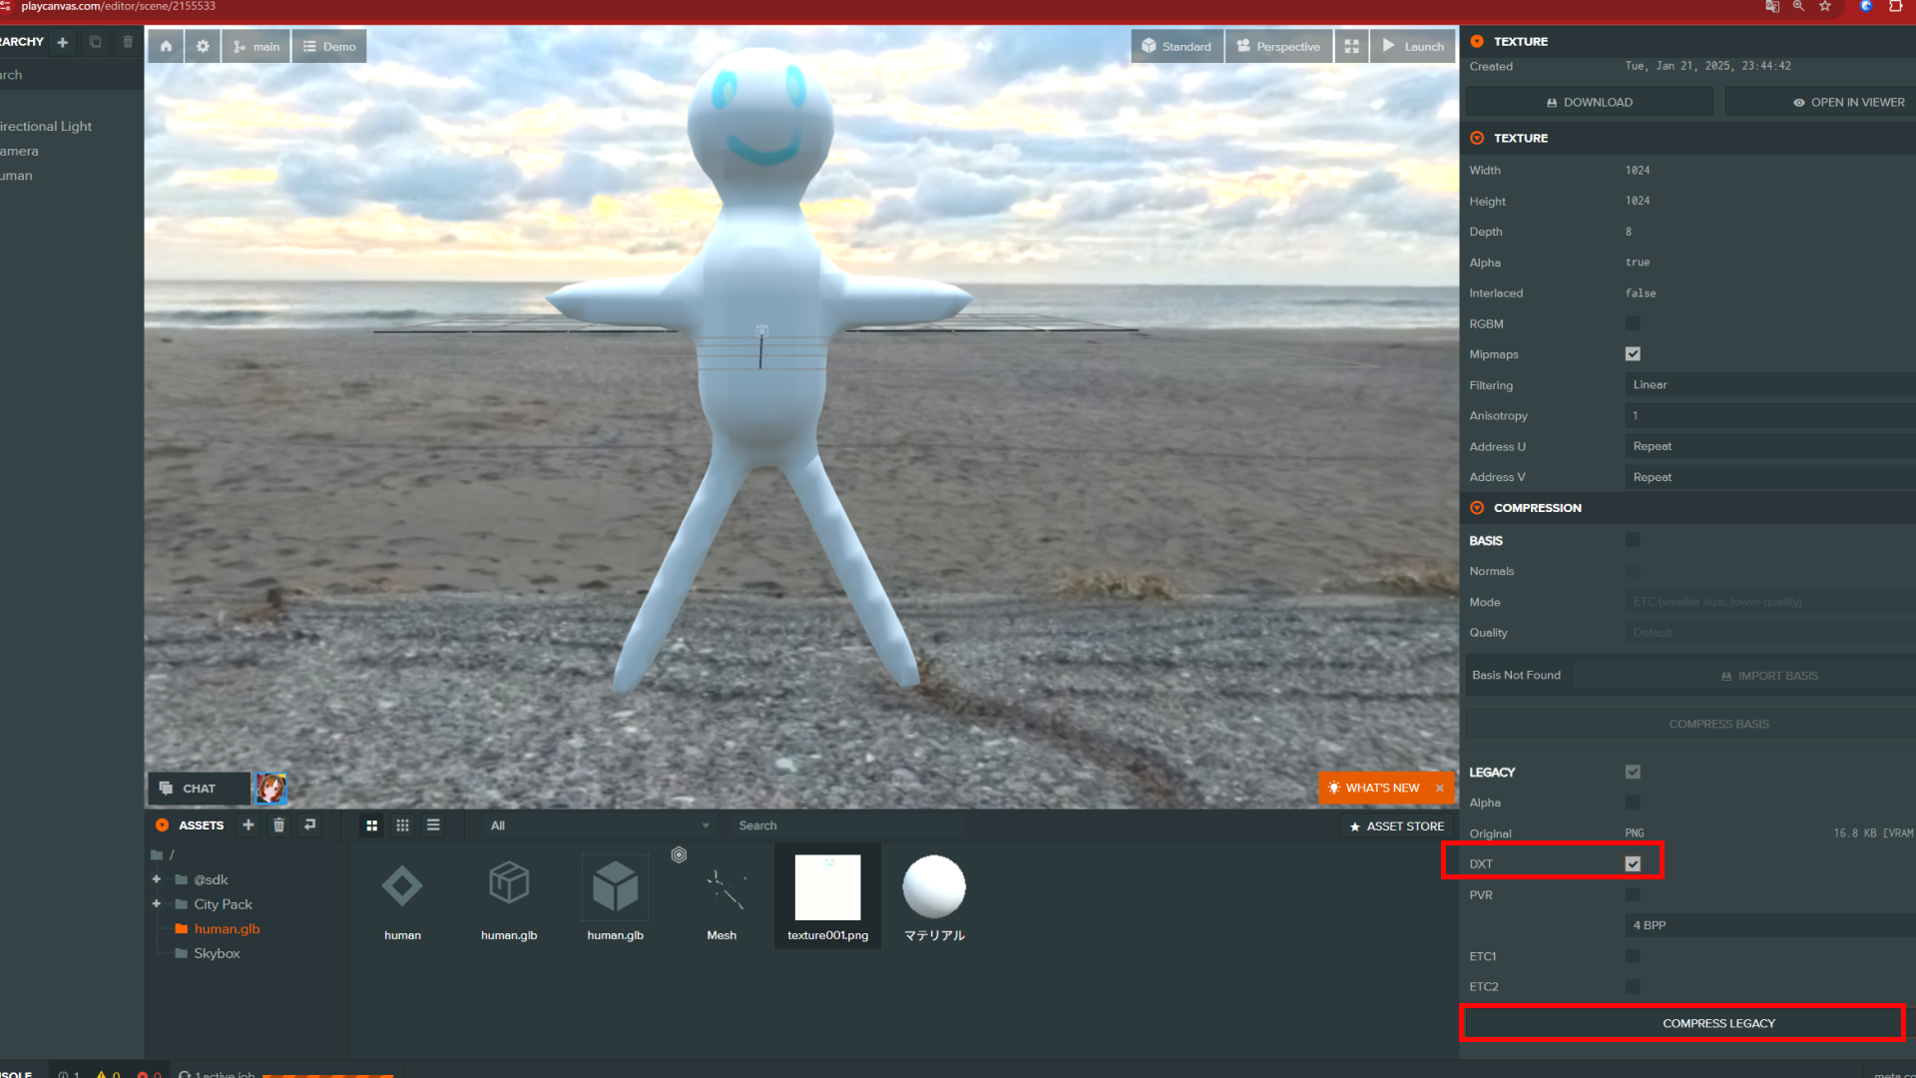
Task: Enable the PVR compression checkbox
Action: point(1633,895)
